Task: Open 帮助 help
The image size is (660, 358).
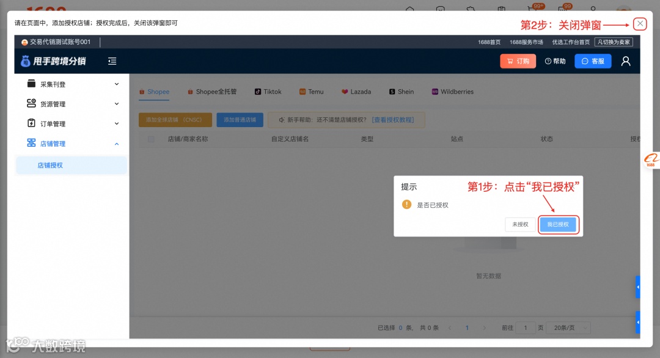Action: tap(555, 62)
